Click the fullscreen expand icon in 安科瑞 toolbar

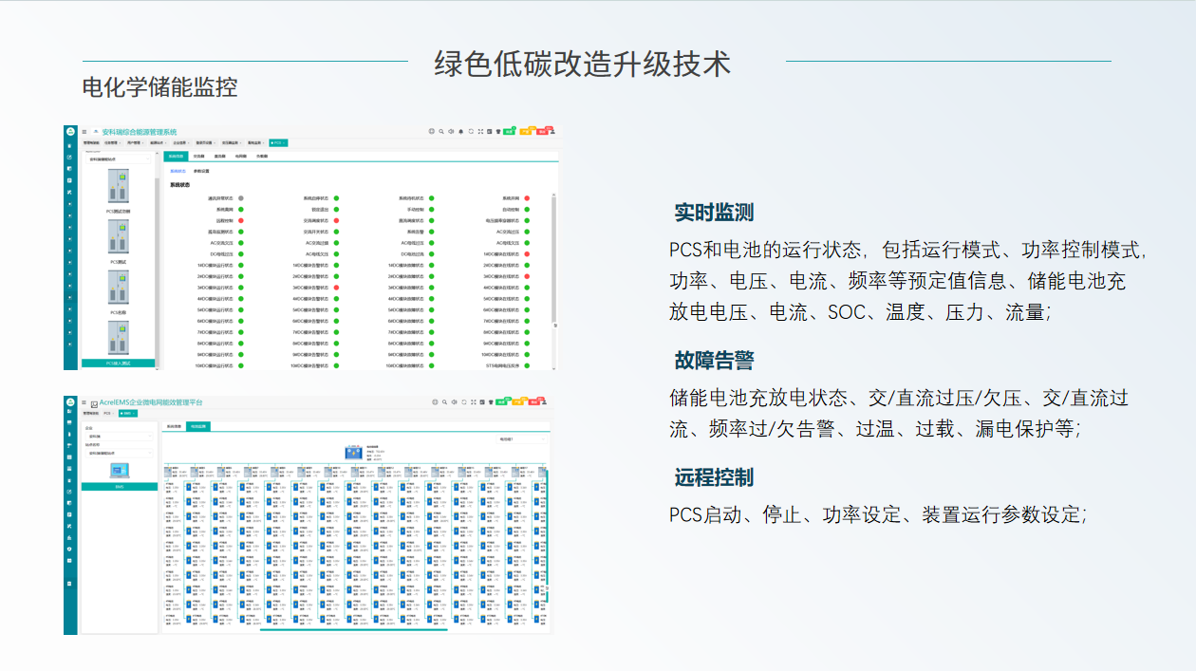(480, 132)
